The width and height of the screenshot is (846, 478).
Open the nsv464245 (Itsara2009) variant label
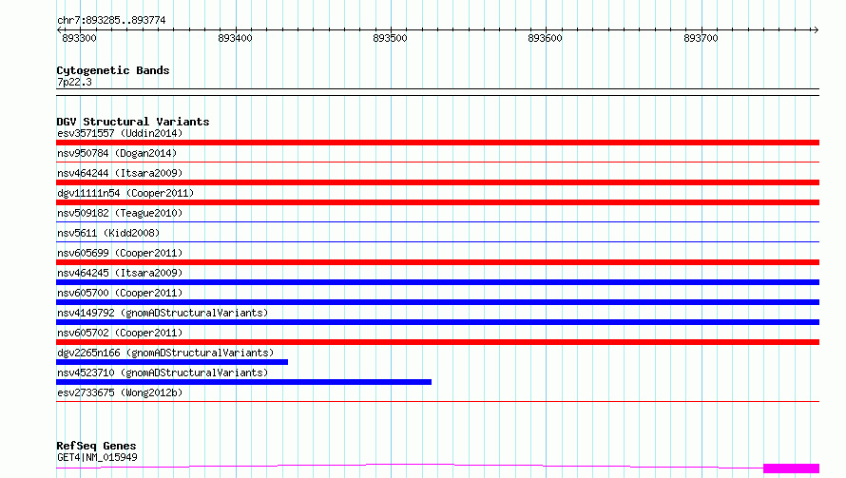(120, 273)
